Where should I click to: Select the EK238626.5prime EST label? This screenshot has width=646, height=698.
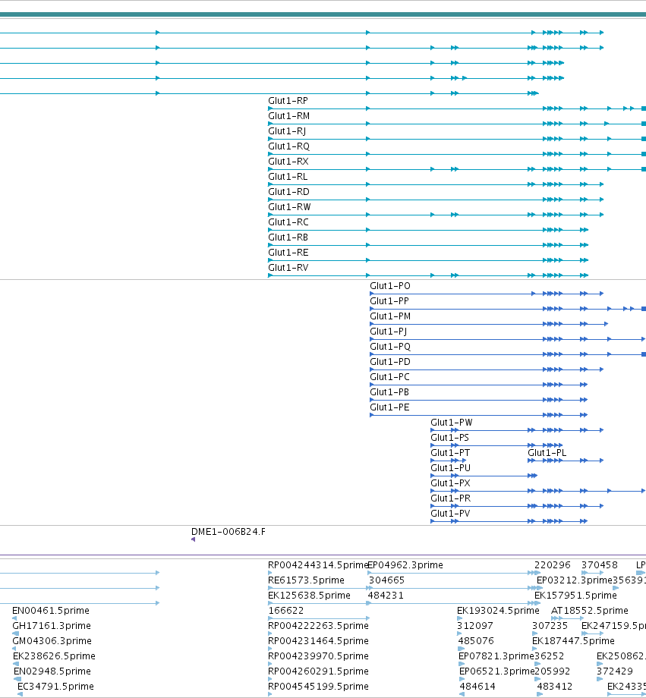[54, 656]
